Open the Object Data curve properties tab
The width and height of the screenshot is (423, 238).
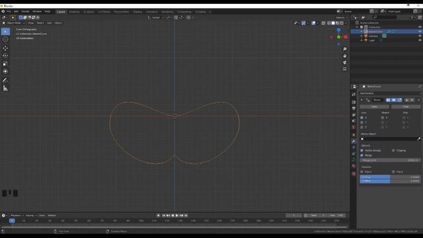(354, 160)
